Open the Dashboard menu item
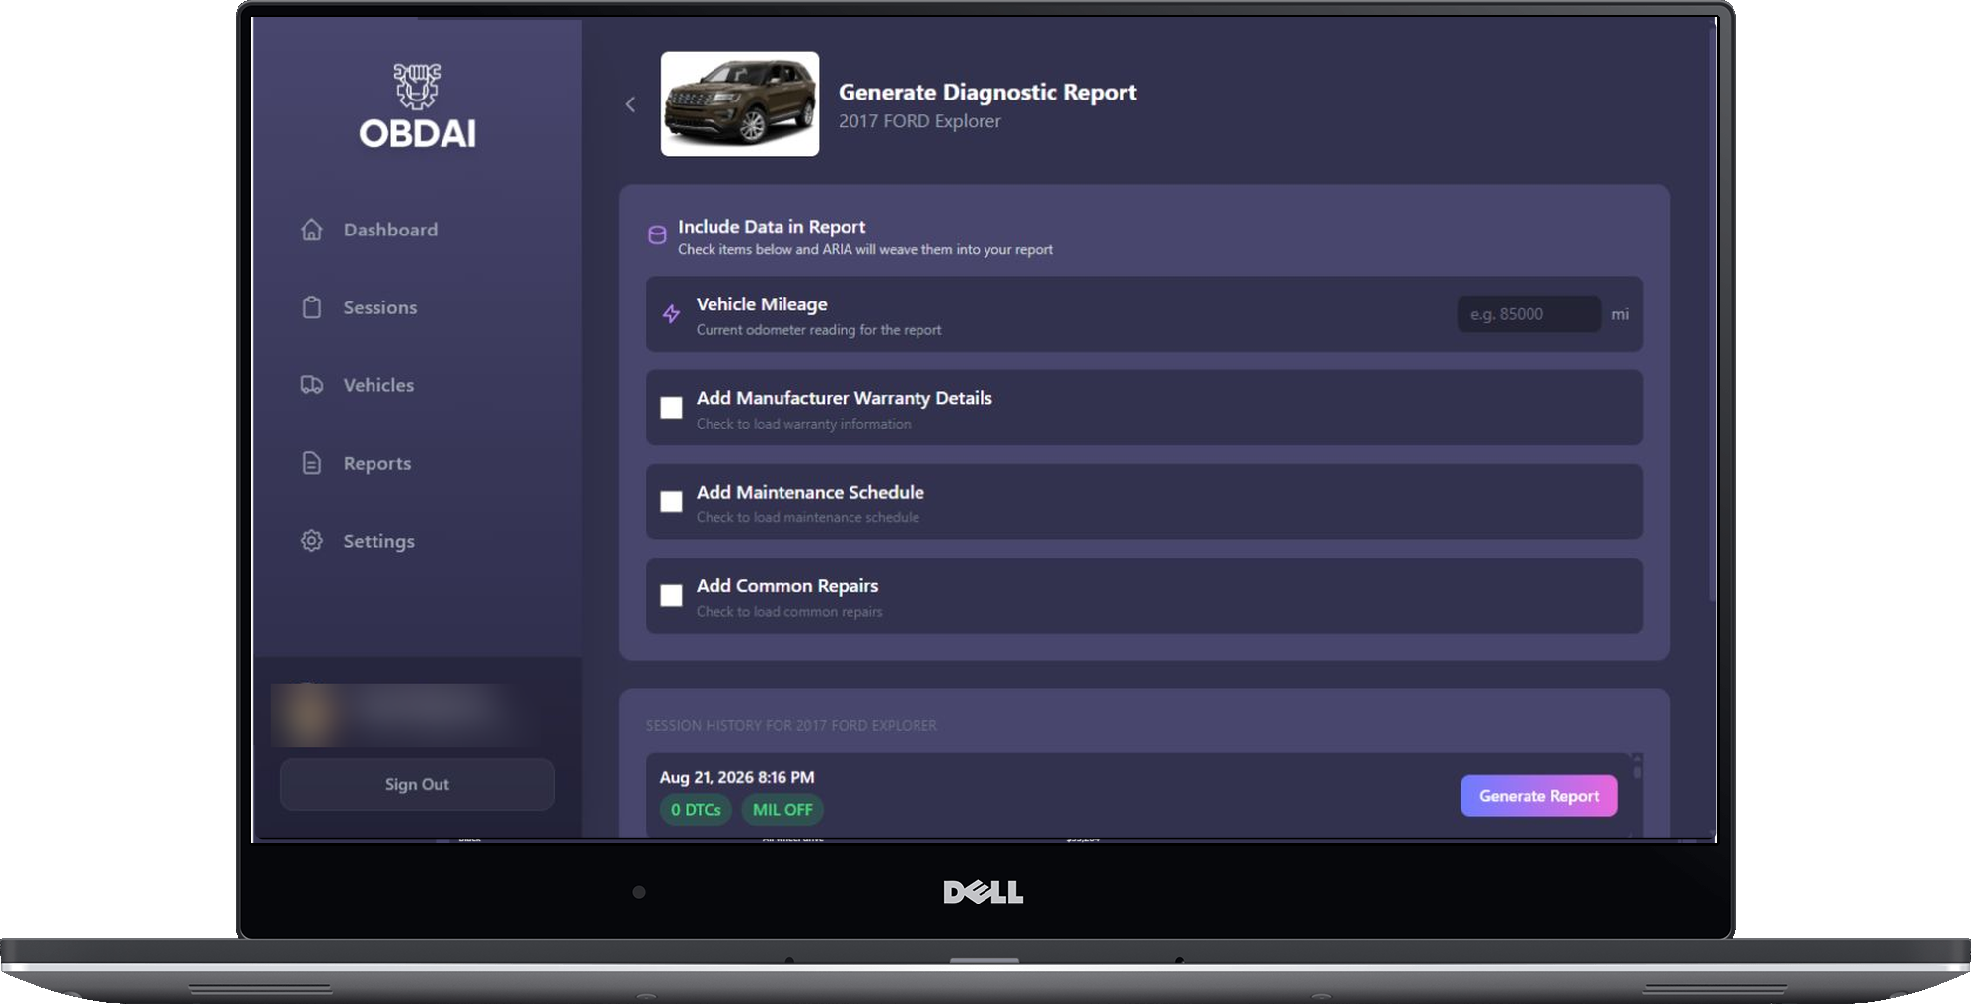Viewport: 1971px width, 1004px height. [x=390, y=230]
